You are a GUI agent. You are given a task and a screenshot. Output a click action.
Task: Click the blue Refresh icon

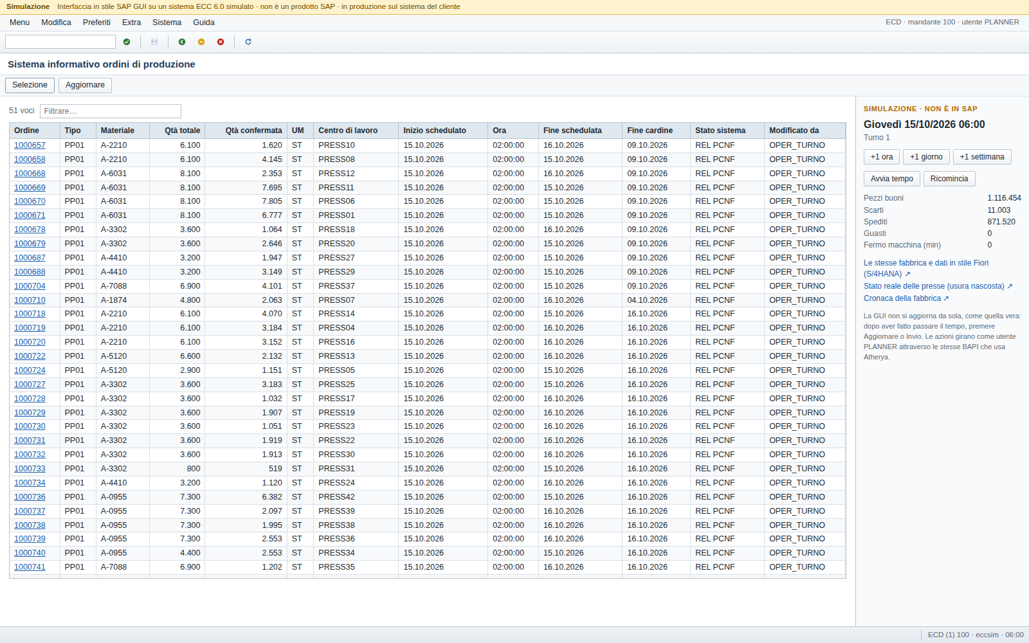pos(248,42)
